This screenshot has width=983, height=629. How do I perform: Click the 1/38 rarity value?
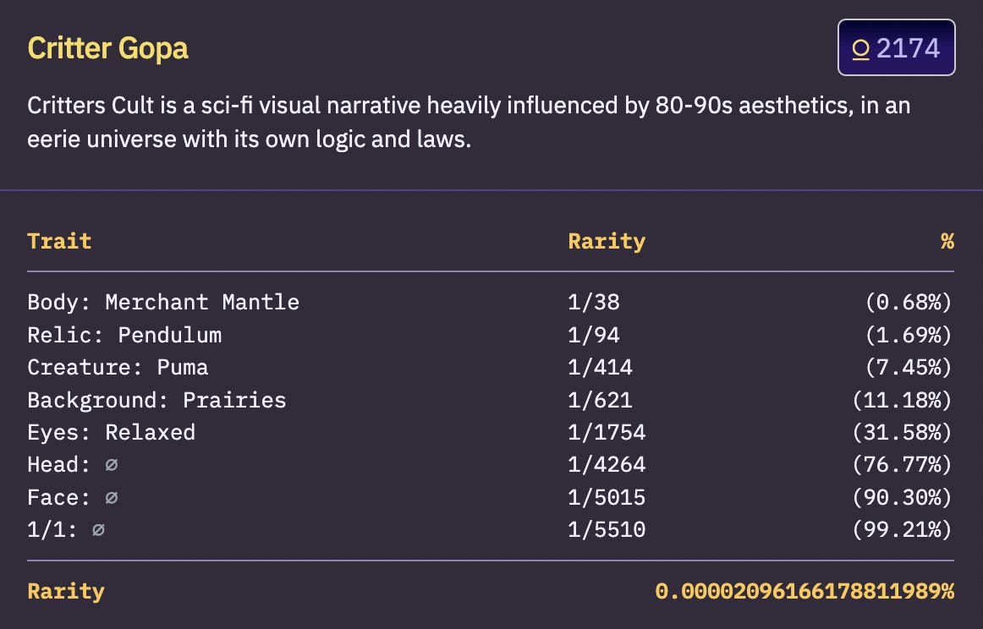594,302
